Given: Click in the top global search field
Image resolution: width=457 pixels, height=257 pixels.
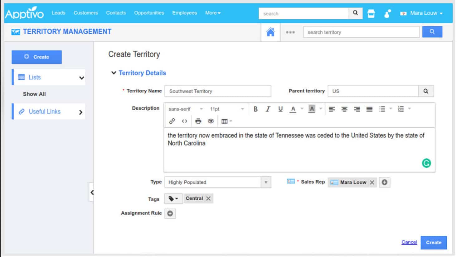Looking at the screenshot, I should coord(304,13).
